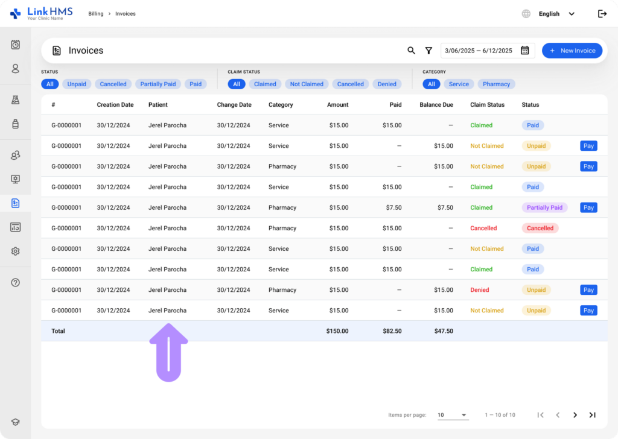618x439 pixels.
Task: Open the English language dropdown
Action: [x=556, y=14]
